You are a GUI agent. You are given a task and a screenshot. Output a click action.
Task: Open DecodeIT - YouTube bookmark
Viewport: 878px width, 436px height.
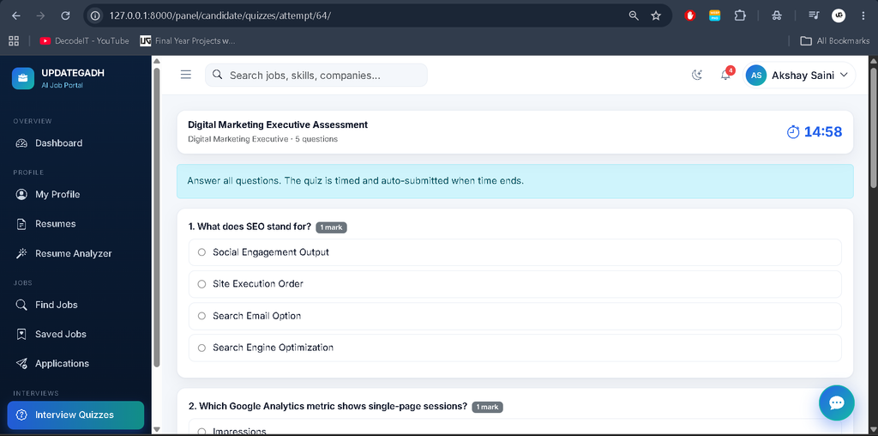[84, 41]
